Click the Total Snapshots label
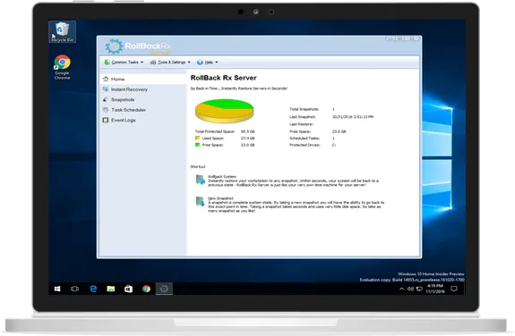515x336 pixels. pos(305,109)
